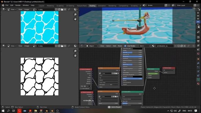Click the new image icon for 1.png
Viewport: 201px width, 113px height.
tap(59, 9)
